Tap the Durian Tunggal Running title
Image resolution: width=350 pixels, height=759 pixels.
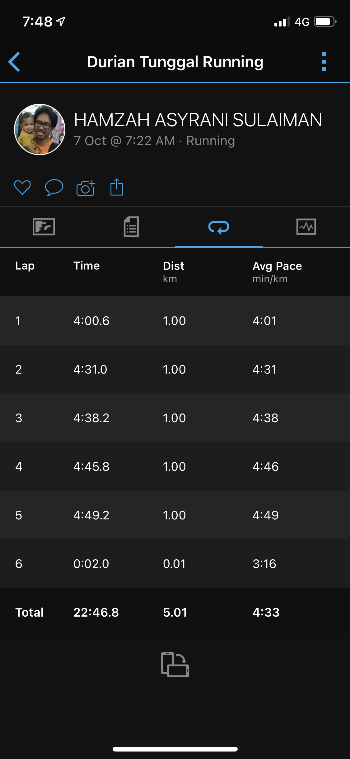[x=175, y=62]
